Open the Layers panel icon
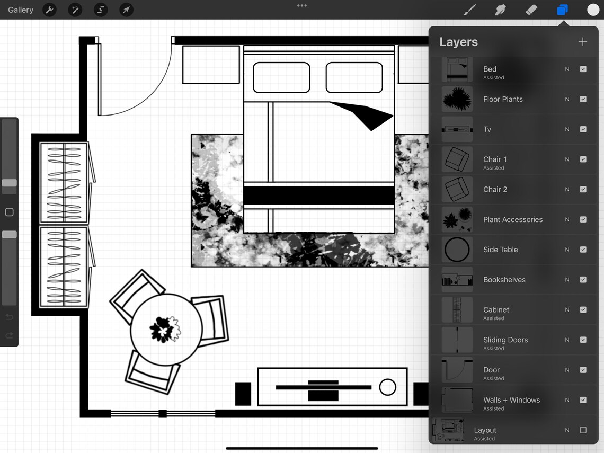This screenshot has width=604, height=453. pos(562,10)
